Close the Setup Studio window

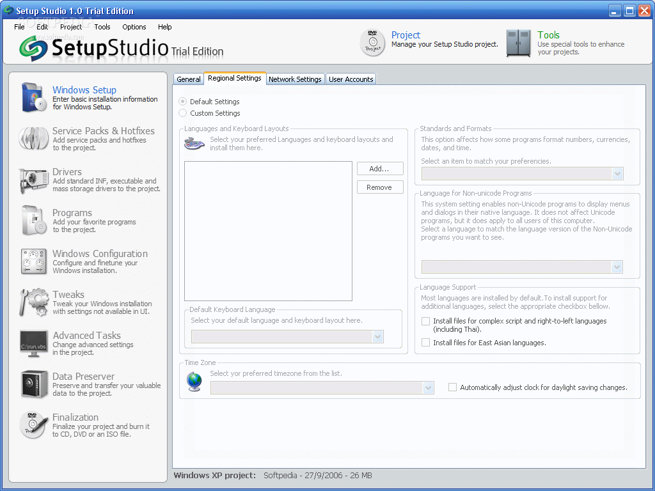pos(645,10)
